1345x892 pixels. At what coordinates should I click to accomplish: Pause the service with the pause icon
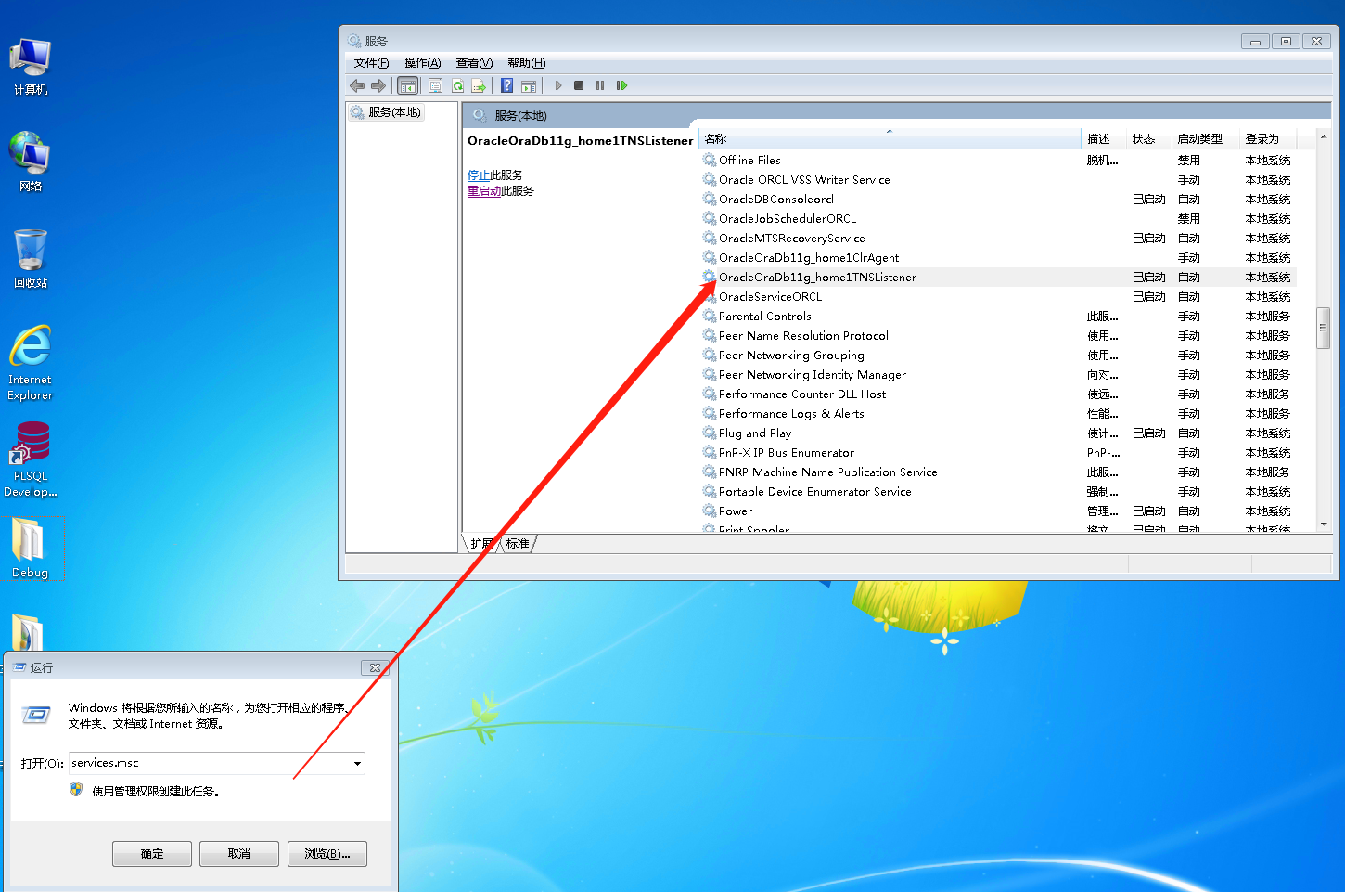600,85
